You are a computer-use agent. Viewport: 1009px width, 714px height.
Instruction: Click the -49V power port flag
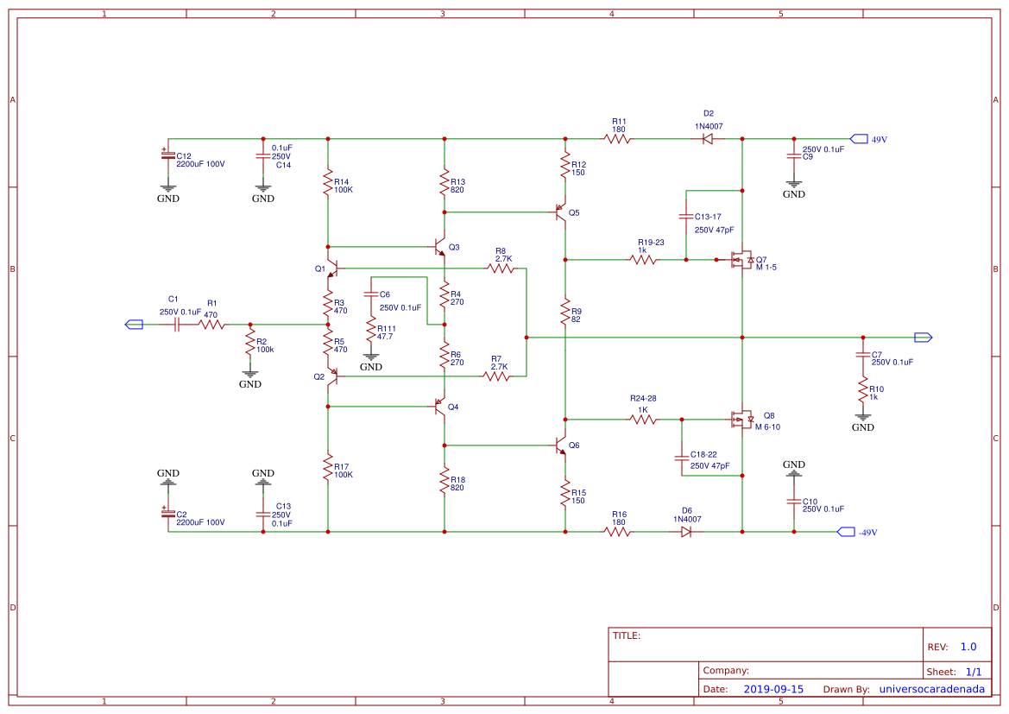pos(846,532)
